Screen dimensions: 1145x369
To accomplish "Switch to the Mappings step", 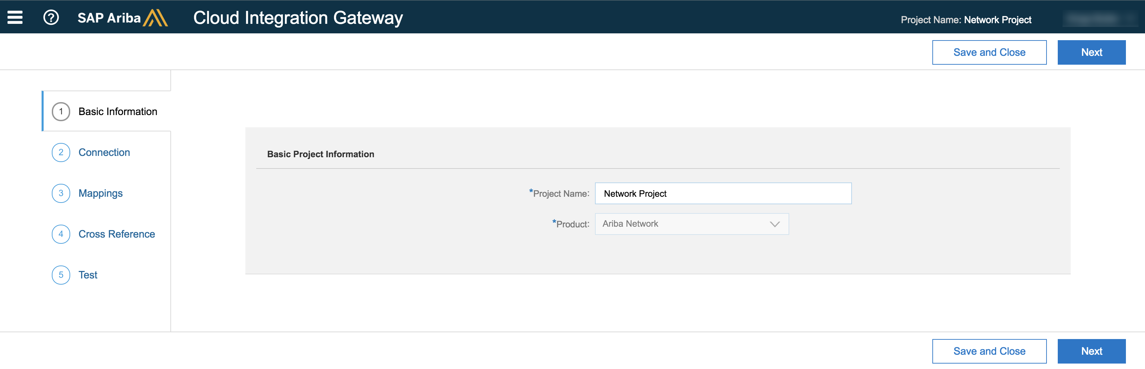I will click(x=101, y=193).
